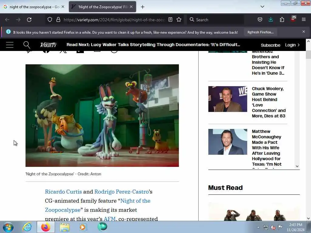Launch Windows Media Player from taskbar
This screenshot has height=233, width=311.
pos(83,227)
